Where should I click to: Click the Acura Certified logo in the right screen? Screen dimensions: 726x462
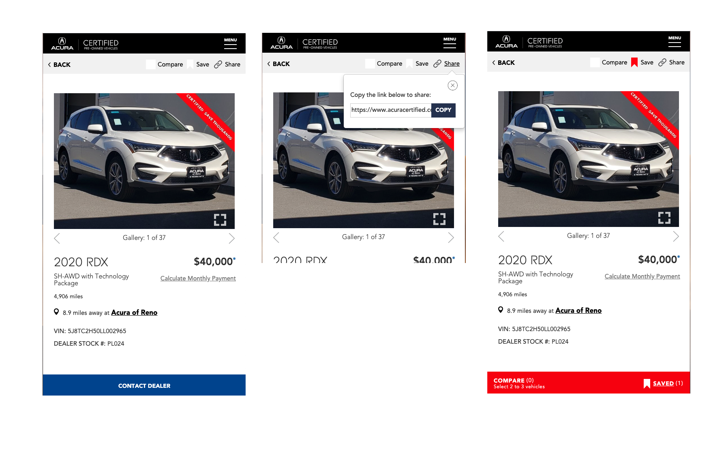click(x=529, y=42)
